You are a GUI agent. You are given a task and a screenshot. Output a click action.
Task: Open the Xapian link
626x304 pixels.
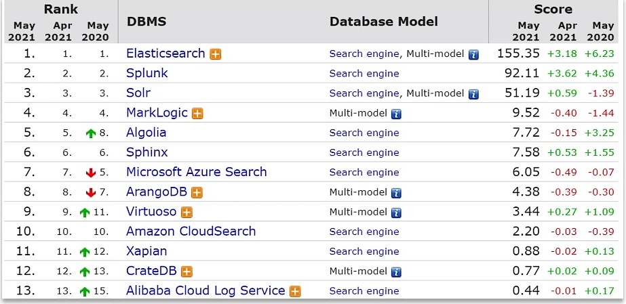coord(146,251)
